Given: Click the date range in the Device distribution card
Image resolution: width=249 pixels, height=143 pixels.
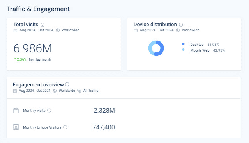Looking at the screenshot, I should click(x=157, y=30).
